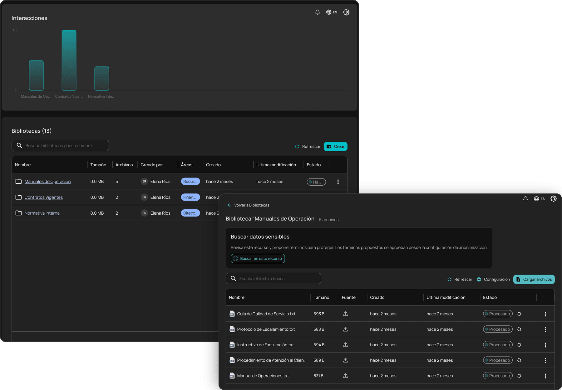Click the Finan… area tag
This screenshot has width=562, height=390.
[x=190, y=197]
